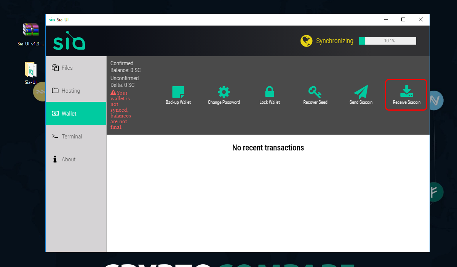Switch to the Hosting tab

(76, 90)
